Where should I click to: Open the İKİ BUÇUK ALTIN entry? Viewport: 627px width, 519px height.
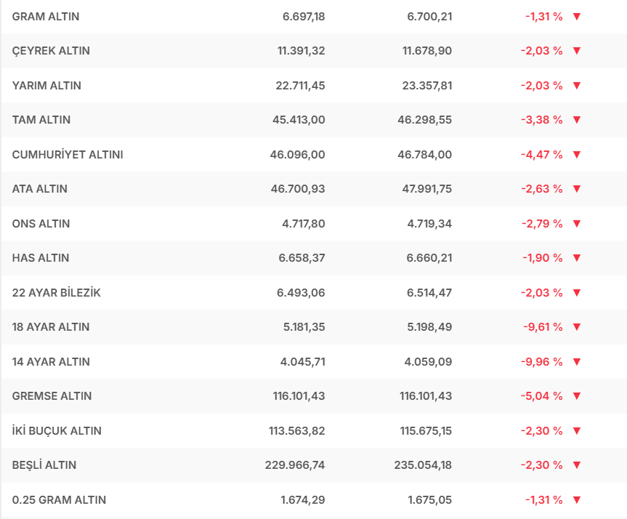(57, 431)
